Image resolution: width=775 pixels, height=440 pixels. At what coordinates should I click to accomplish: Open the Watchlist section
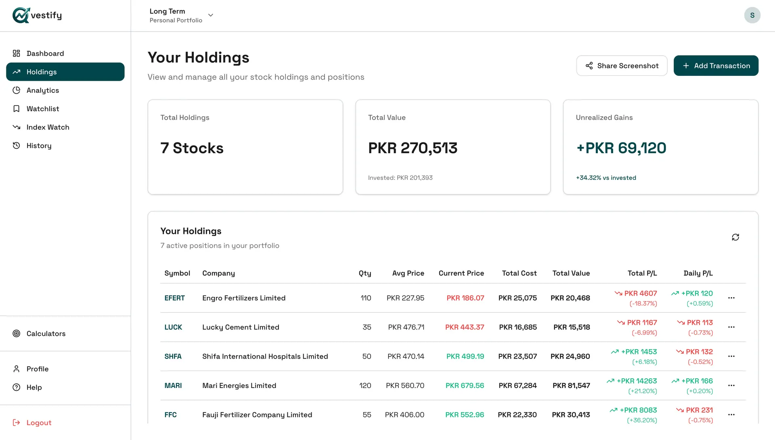pos(65,109)
